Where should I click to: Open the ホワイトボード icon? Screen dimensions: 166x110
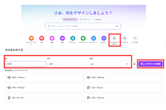tap(83, 38)
